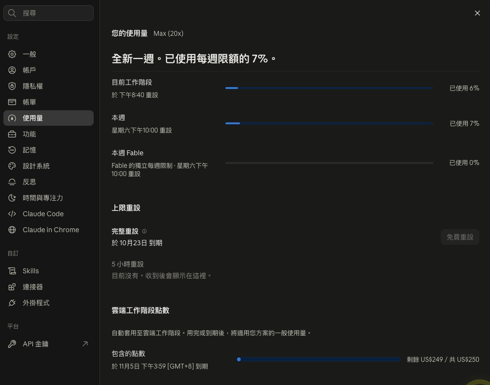The height and width of the screenshot is (385, 490).
Task: Click the gauge icon beside 使用量
Action: tap(12, 118)
